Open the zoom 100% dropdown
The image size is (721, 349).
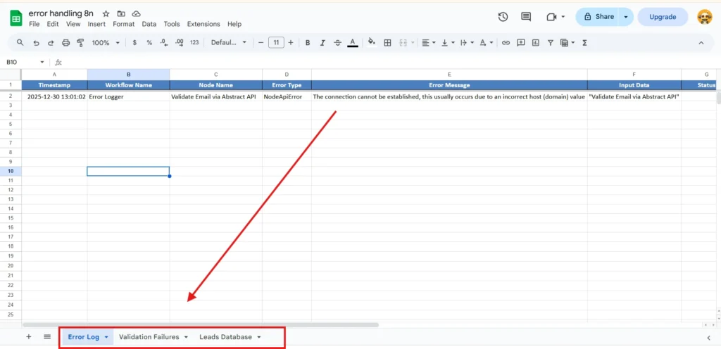(x=106, y=43)
